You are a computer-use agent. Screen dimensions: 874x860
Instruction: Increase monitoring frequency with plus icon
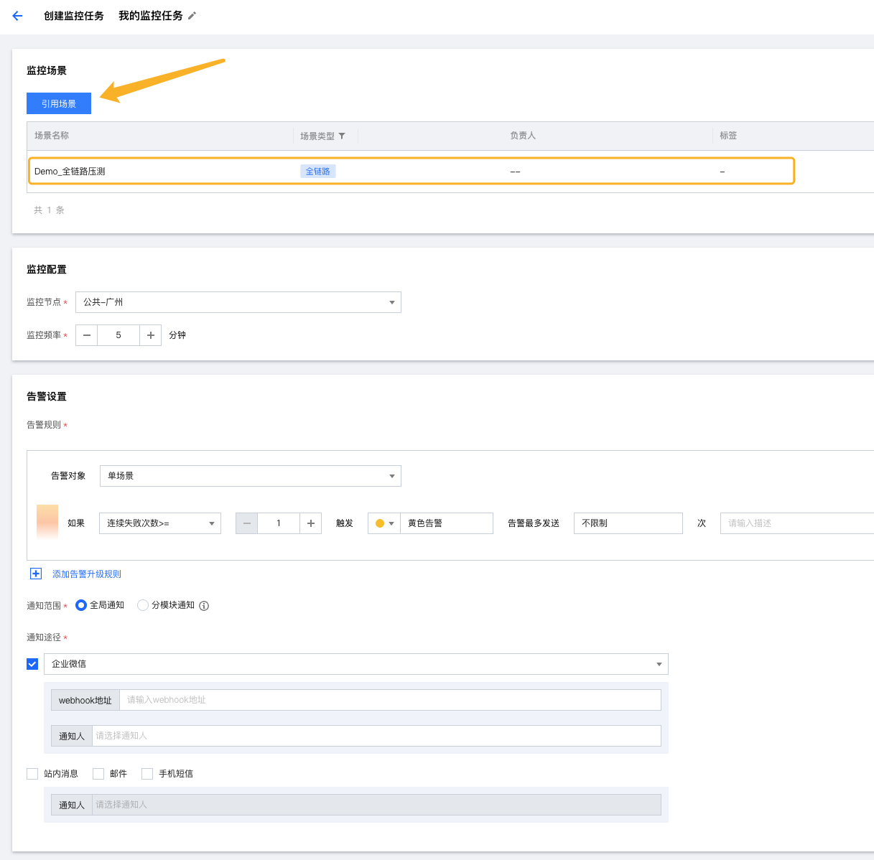pos(150,335)
